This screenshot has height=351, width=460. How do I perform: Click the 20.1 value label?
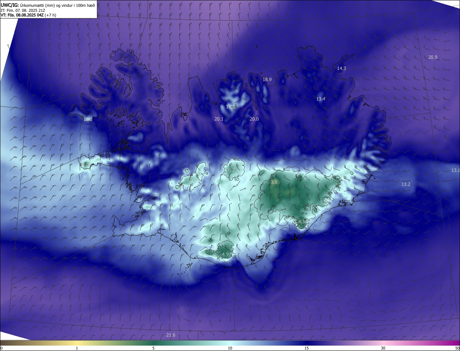tap(219, 119)
